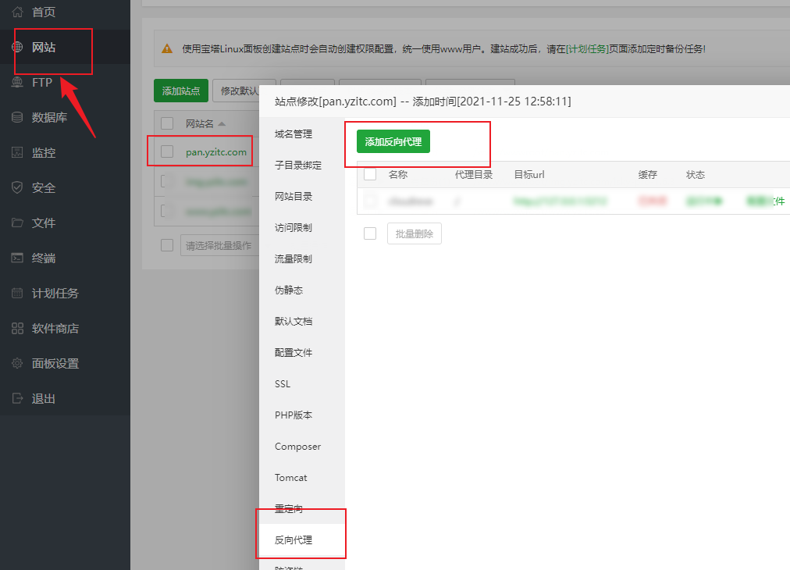Sort sites by 网站名 column arrow
This screenshot has width=790, height=570.
[x=222, y=124]
